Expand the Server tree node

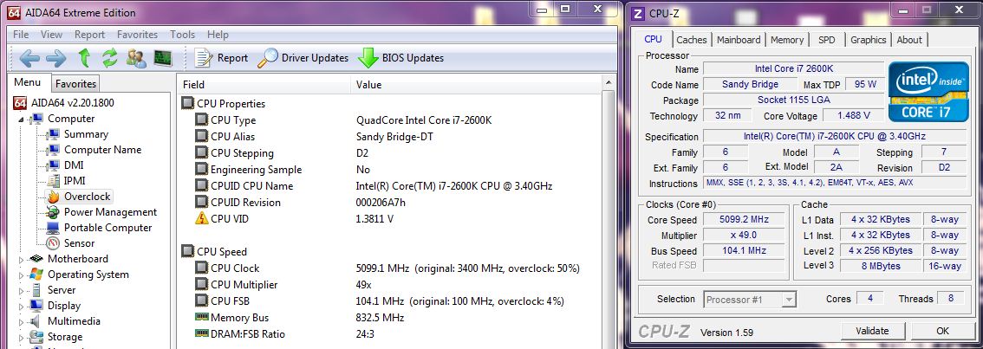pos(22,291)
